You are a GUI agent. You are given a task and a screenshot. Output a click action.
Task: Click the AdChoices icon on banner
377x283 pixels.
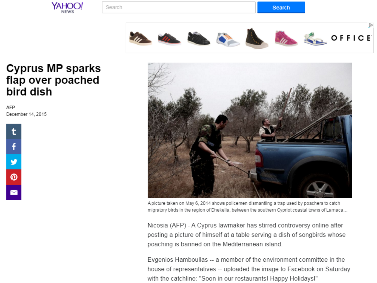coord(370,25)
